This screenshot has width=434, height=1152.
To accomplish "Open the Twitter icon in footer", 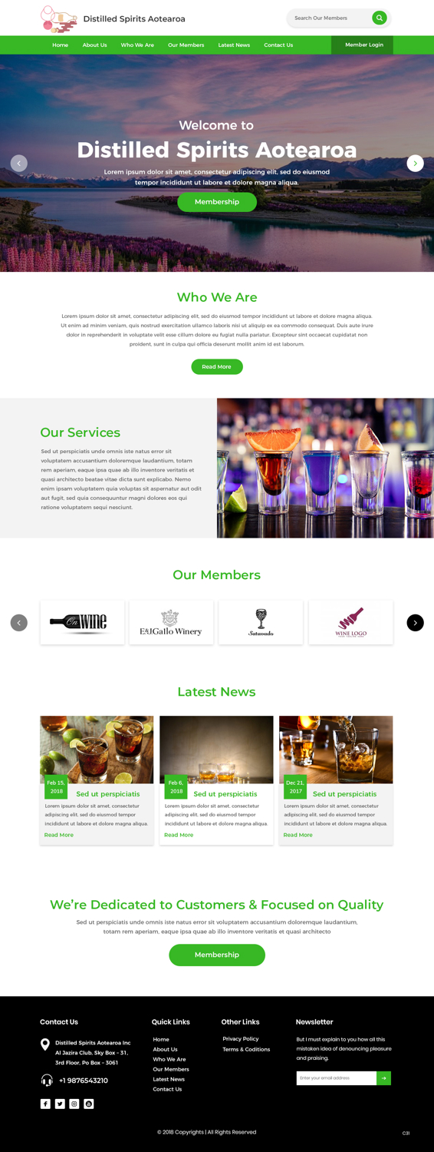I will (x=60, y=1104).
